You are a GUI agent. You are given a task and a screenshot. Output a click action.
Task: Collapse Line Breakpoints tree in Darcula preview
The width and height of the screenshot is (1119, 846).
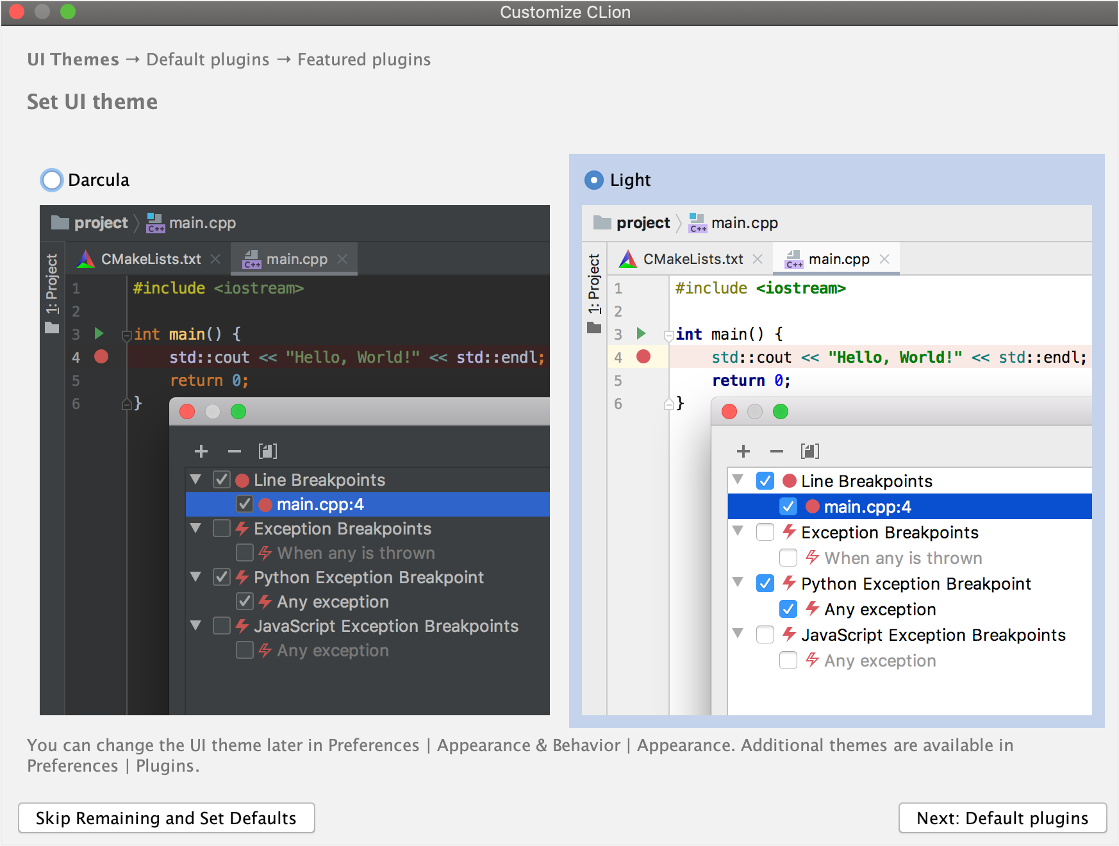click(x=196, y=479)
